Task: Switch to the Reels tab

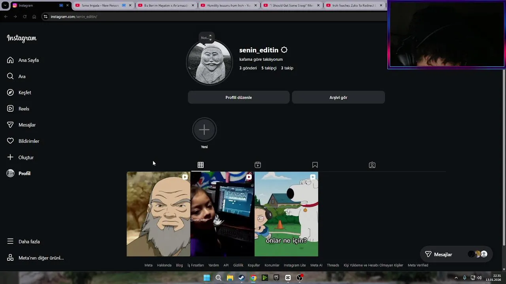Action: click(x=258, y=165)
